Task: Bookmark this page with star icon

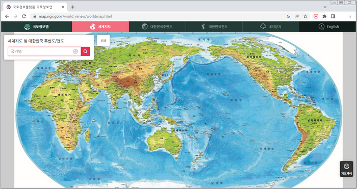Action: coord(305,16)
